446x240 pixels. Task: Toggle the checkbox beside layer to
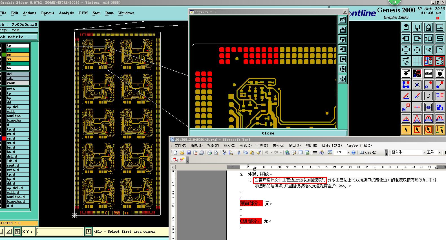[x=1, y=46]
